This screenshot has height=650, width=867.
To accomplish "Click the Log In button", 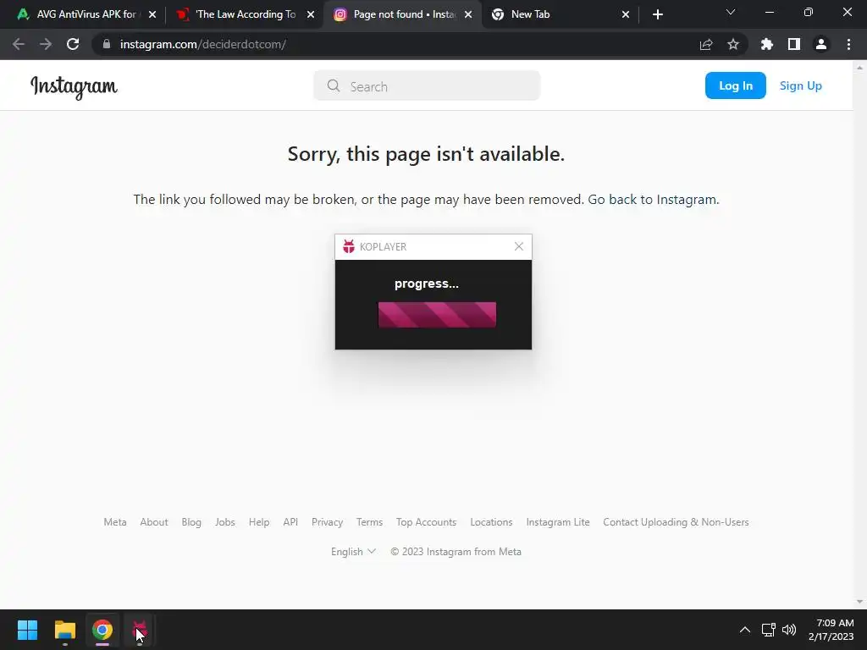I will coord(736,85).
